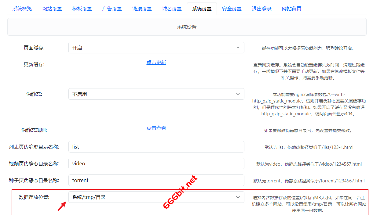This screenshot has width=377, height=219.
Task: Open the 广告设置 tab
Action: (x=112, y=9)
